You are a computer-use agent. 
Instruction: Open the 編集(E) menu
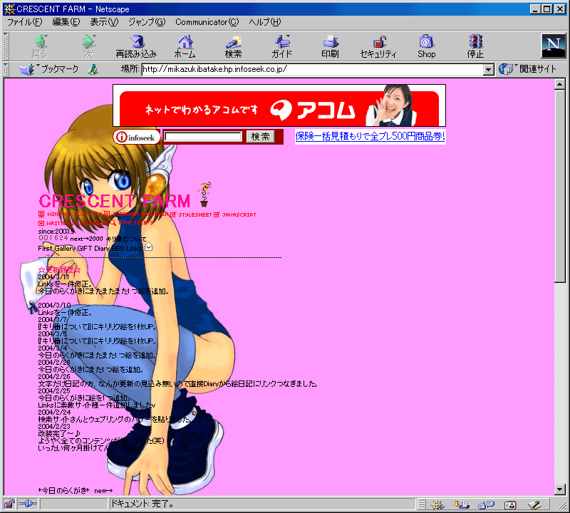click(66, 22)
